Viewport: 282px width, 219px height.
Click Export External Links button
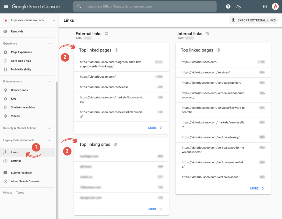point(253,20)
